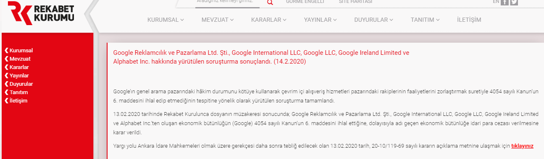Click the red Google soruşturma article headline
544x159 pixels.
point(261,57)
